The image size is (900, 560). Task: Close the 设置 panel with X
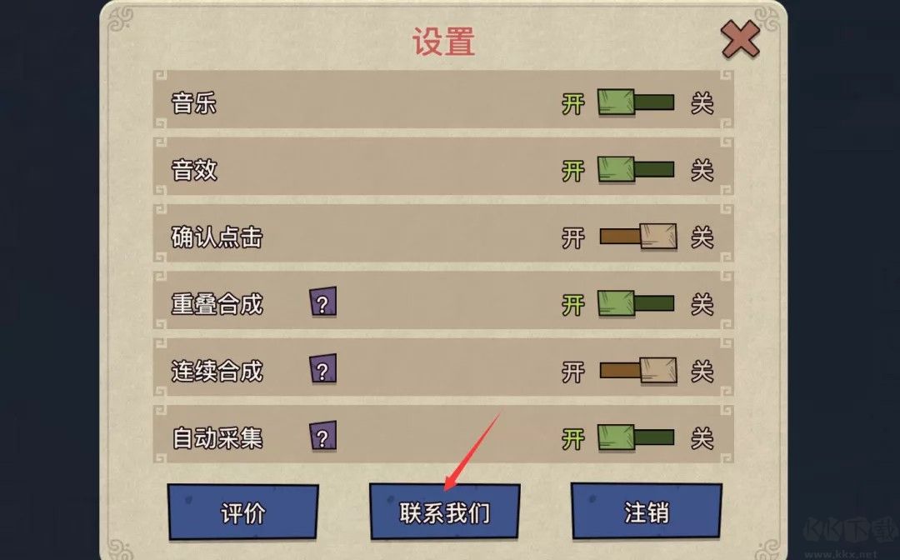click(740, 39)
